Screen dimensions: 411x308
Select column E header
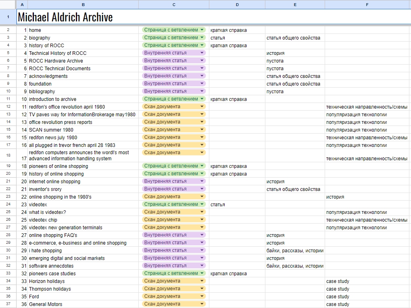[295, 4]
